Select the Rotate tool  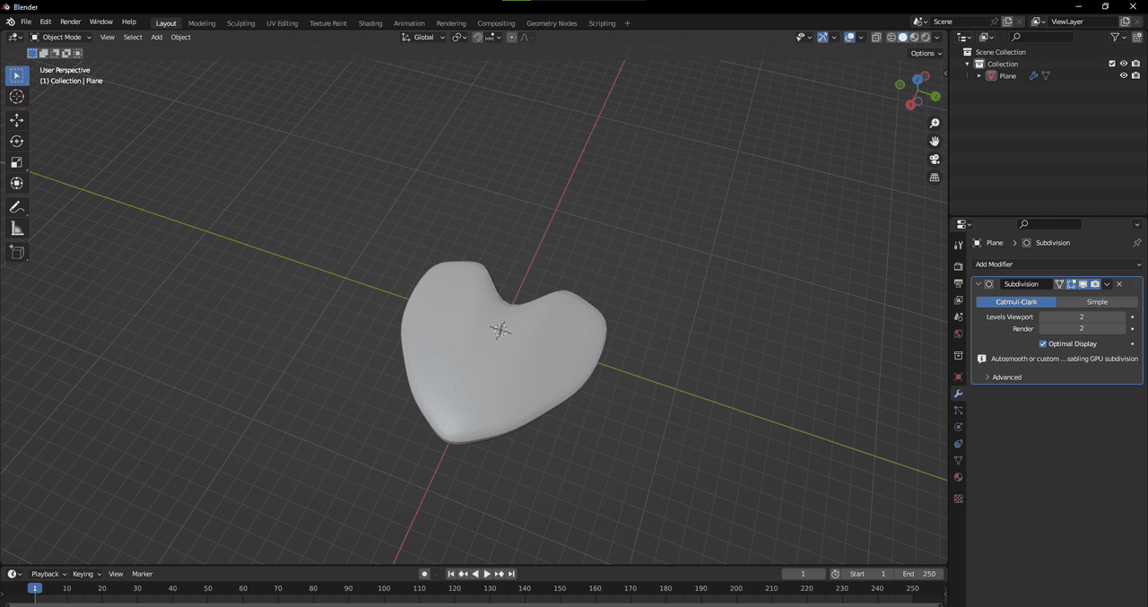click(16, 141)
